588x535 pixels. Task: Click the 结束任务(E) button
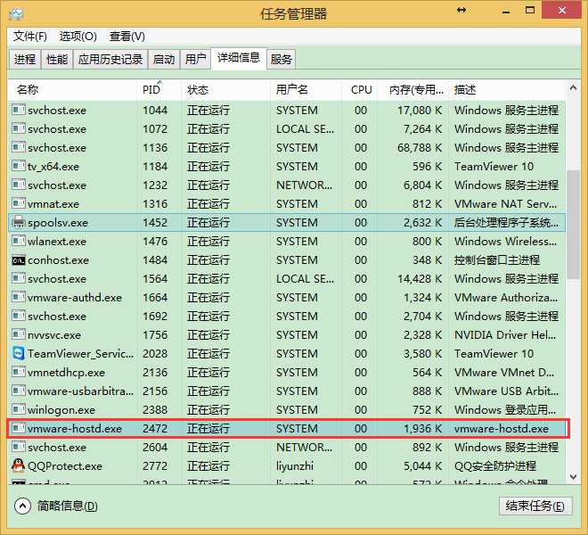tap(535, 506)
